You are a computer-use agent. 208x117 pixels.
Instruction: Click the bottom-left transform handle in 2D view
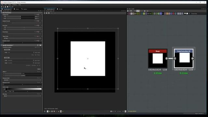tap(58, 89)
